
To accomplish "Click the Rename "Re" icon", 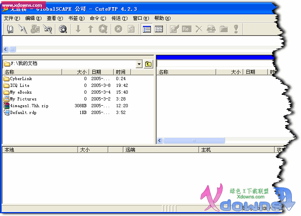I will pos(187,29).
